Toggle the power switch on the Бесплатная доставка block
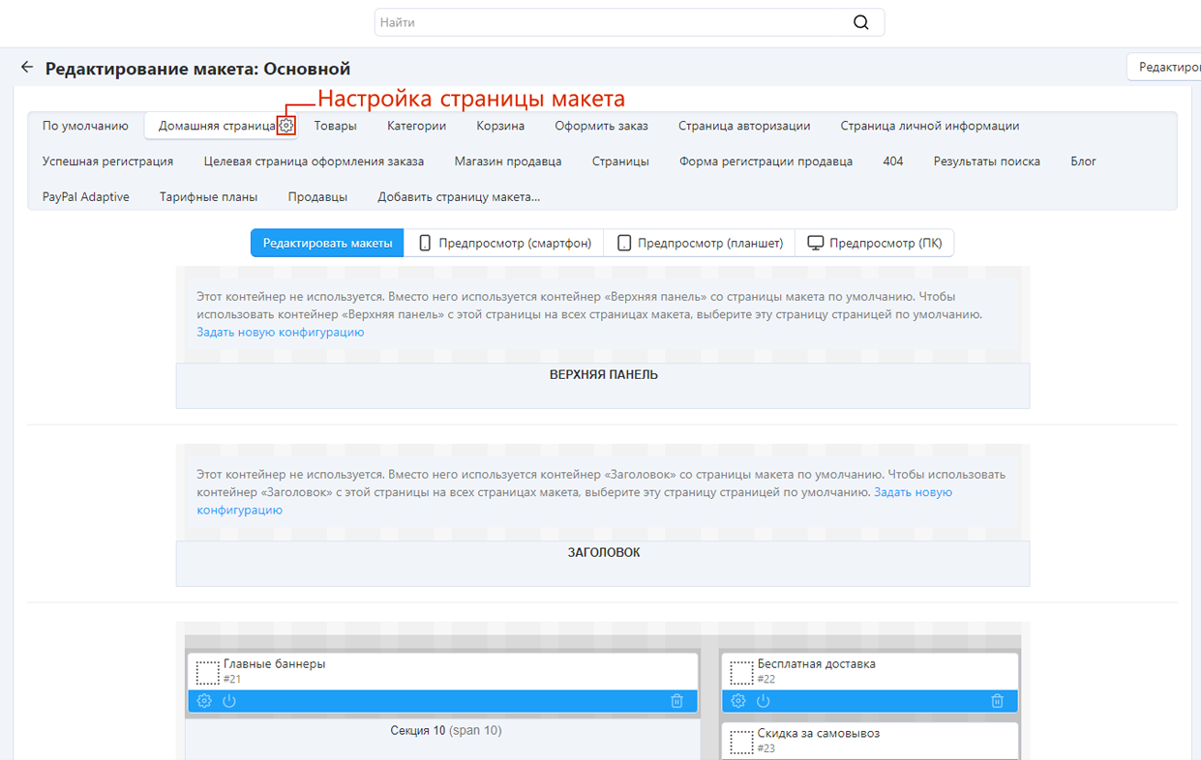The image size is (1201, 760). (x=764, y=701)
